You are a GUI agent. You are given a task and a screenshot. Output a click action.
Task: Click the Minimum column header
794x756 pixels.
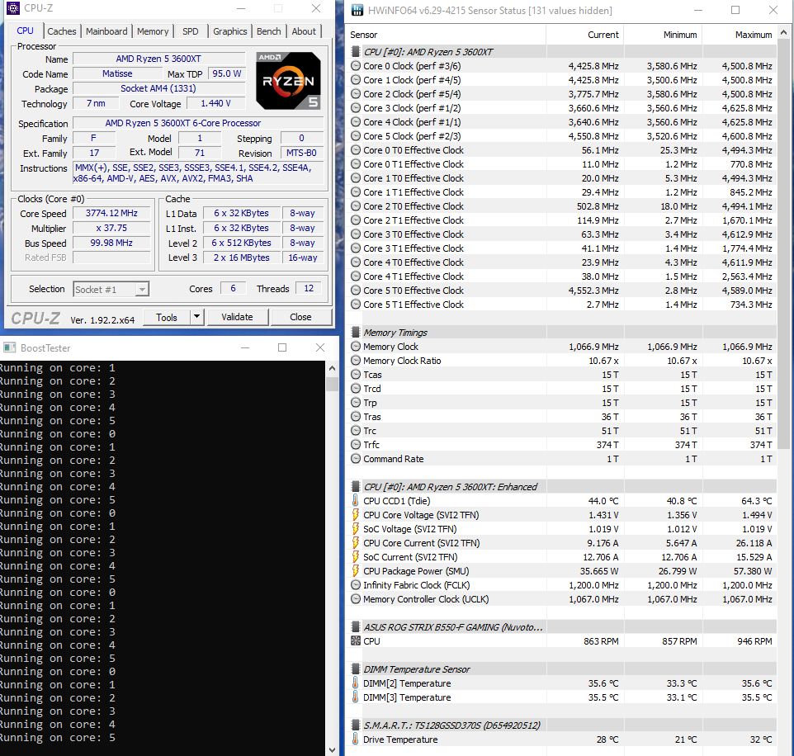(x=664, y=35)
